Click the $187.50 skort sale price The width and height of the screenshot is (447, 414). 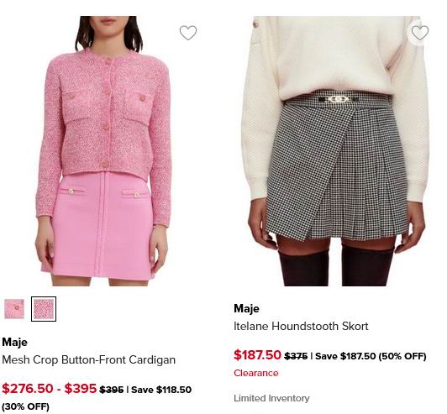tap(257, 355)
